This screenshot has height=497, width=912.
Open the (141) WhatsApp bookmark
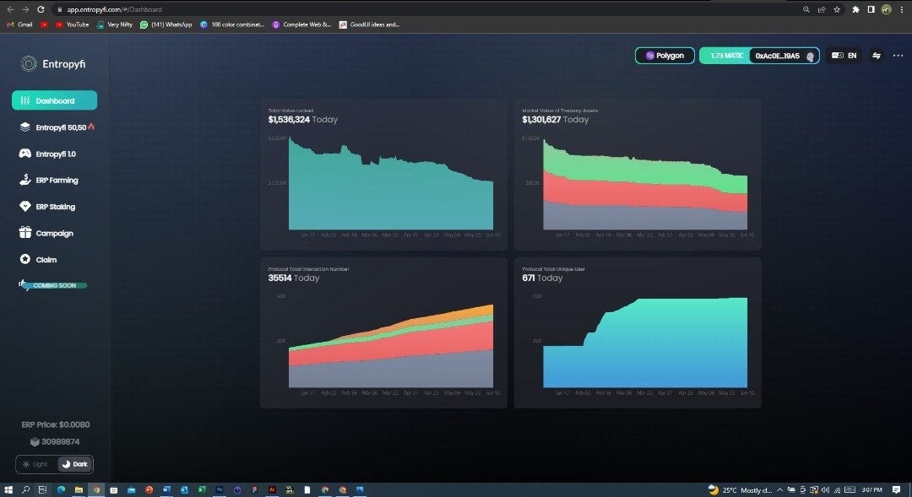coord(166,24)
